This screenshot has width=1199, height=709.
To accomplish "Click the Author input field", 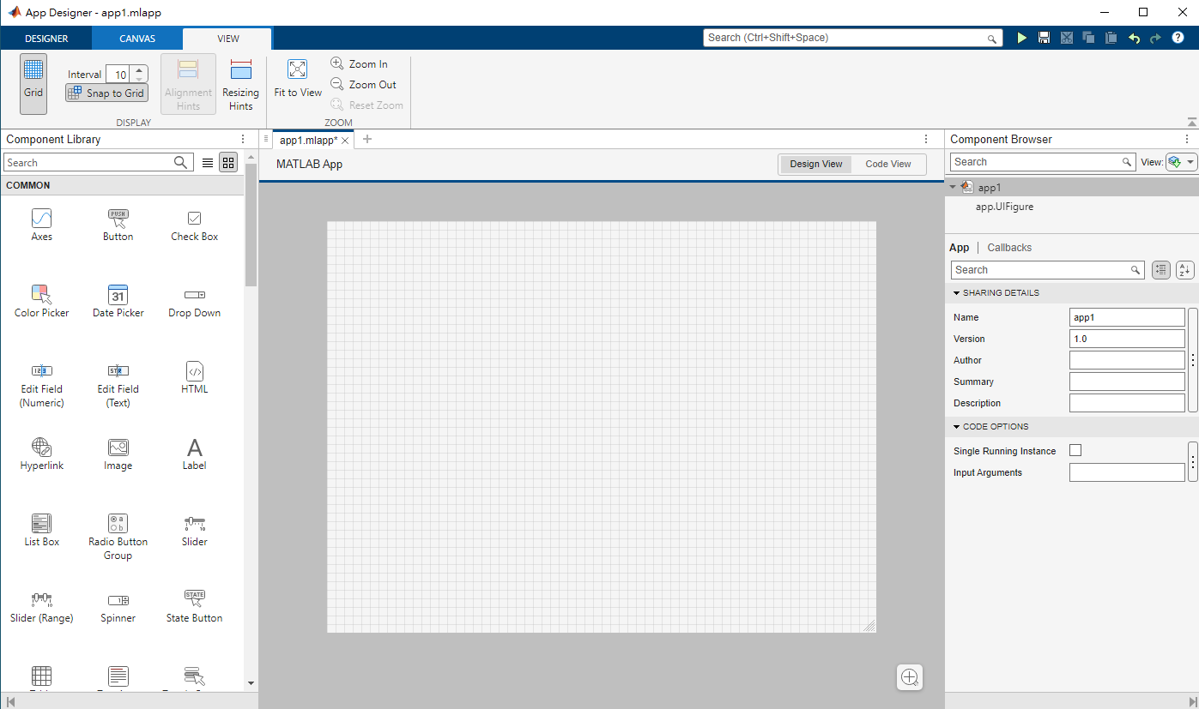I will tap(1127, 360).
